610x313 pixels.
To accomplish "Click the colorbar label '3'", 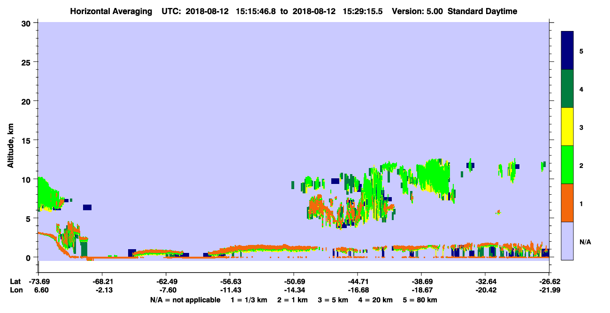I will tap(581, 127).
